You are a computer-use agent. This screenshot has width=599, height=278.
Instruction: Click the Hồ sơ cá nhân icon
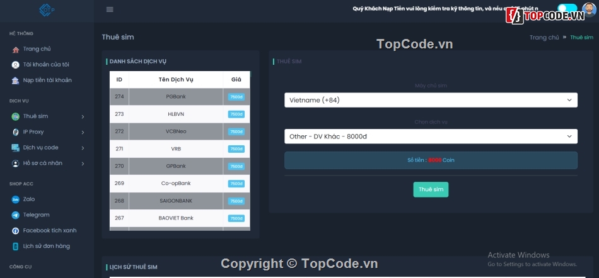(x=15, y=164)
